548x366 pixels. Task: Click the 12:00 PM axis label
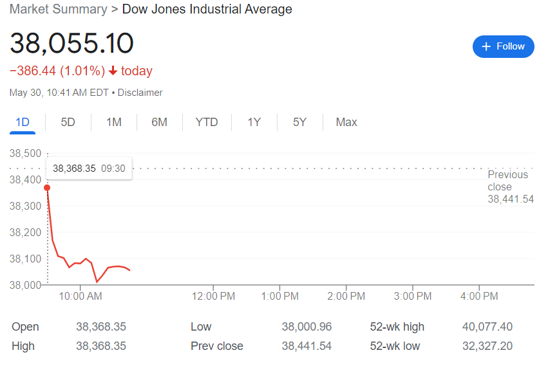tap(213, 297)
